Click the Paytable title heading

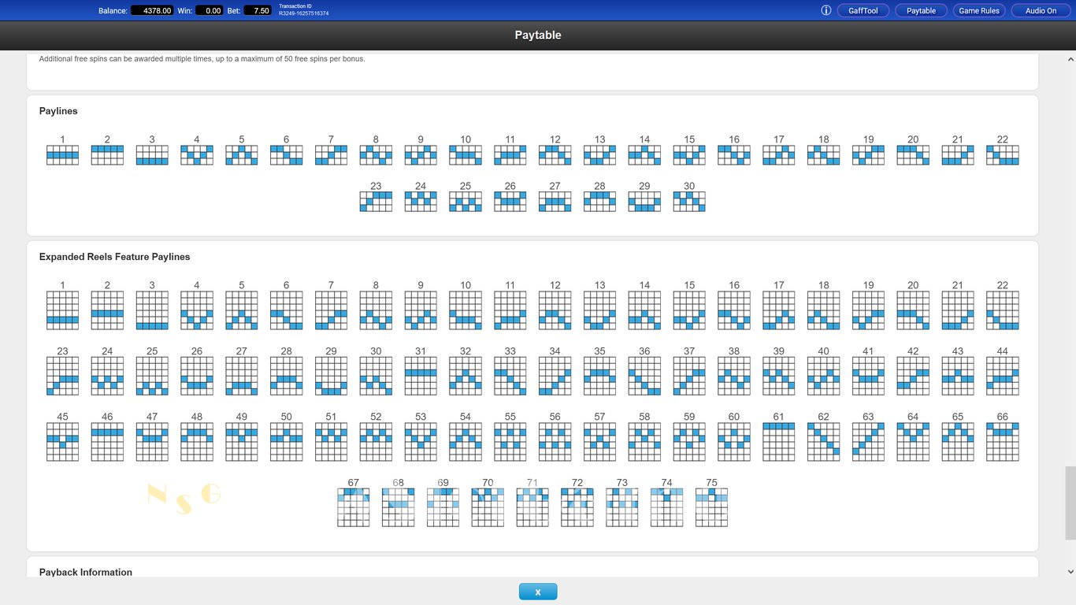(x=538, y=35)
